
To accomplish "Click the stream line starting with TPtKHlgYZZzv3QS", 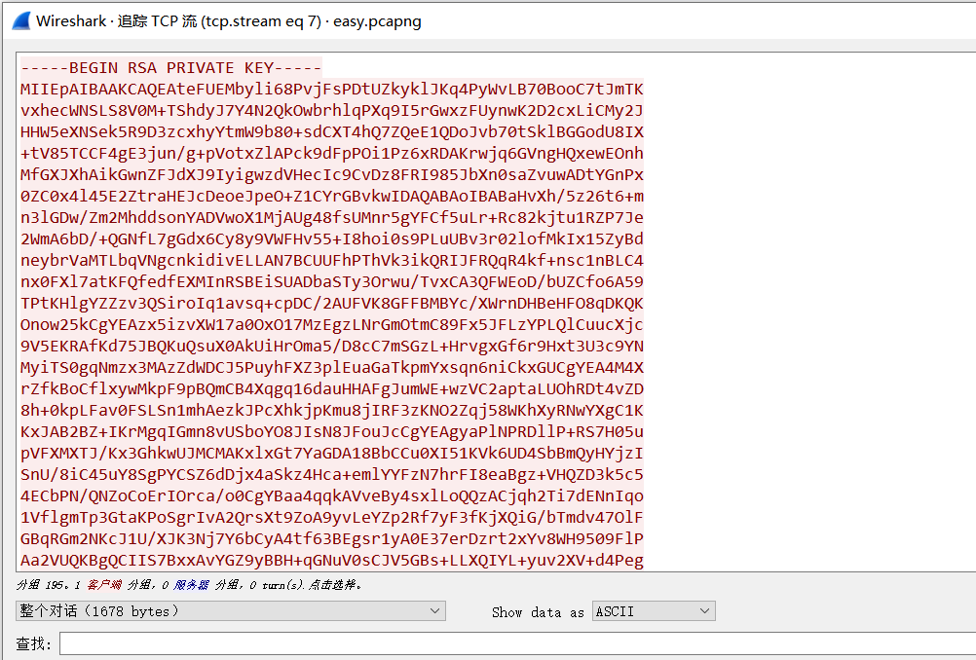I will pos(331,304).
